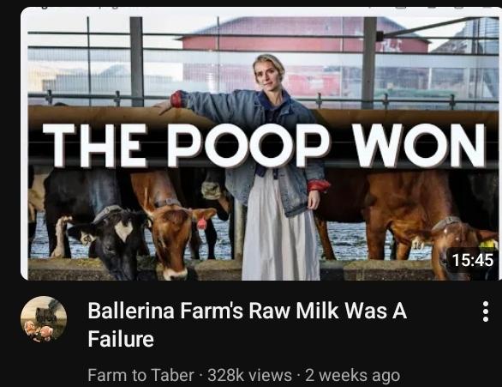Click the word THE in the thumbnail caption
502x387 pixels.
pyautogui.click(x=95, y=145)
